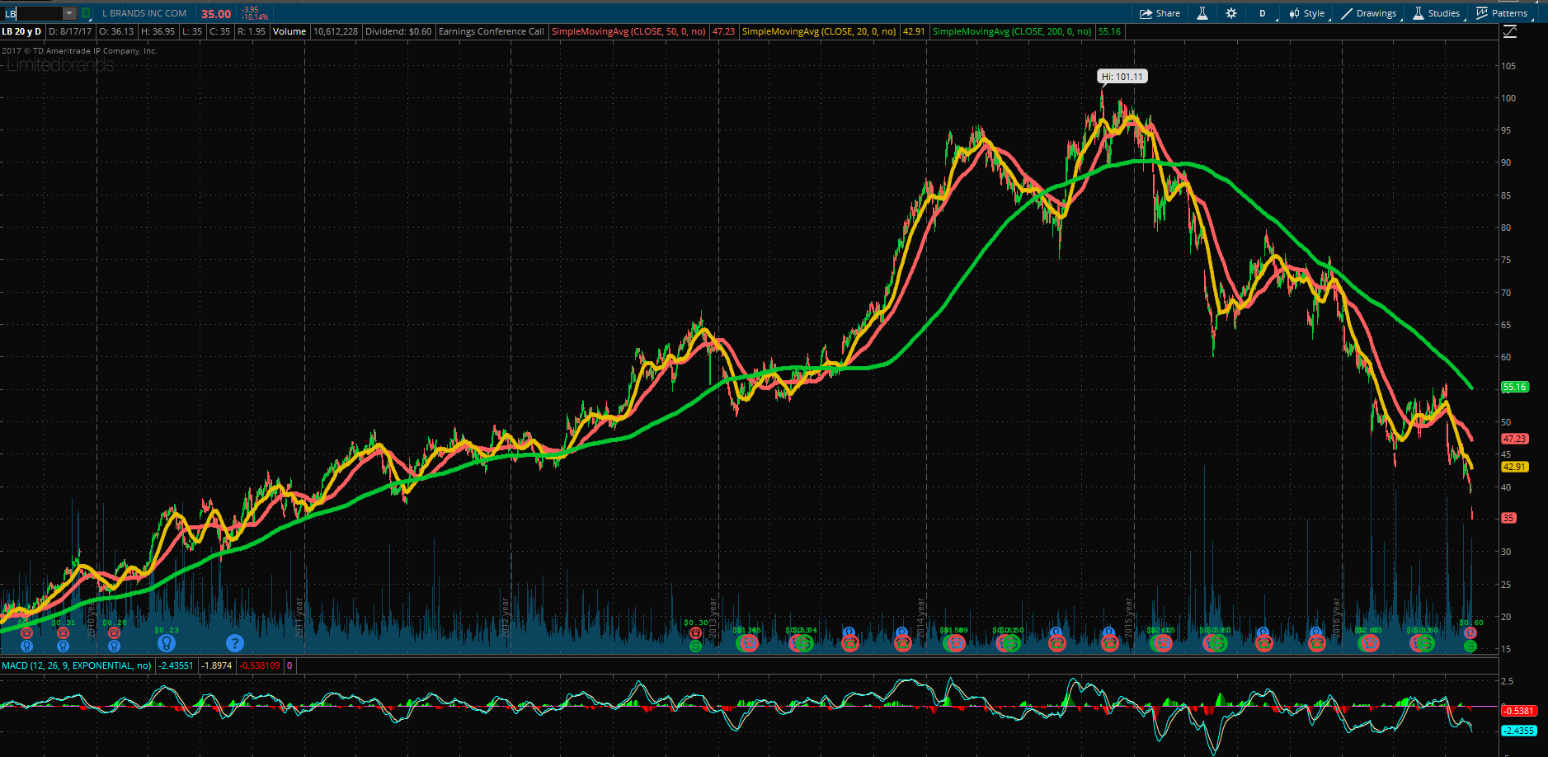Select SimpleMovingAvg 50 study label
This screenshot has width=1548, height=757.
628,31
